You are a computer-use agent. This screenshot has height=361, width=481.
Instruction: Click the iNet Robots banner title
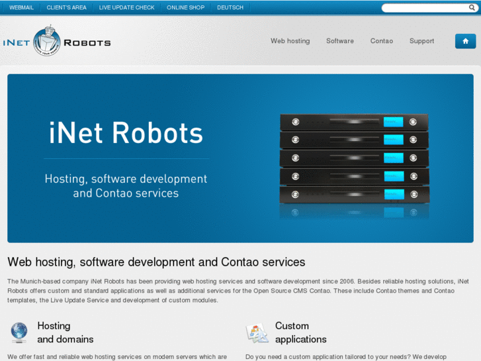[126, 133]
